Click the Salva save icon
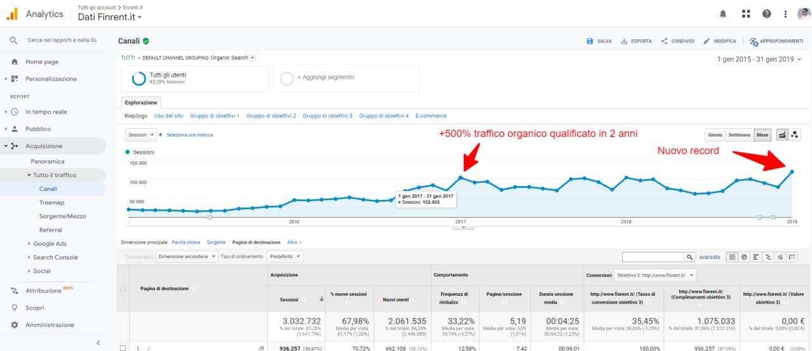This screenshot has height=351, width=812. click(590, 41)
